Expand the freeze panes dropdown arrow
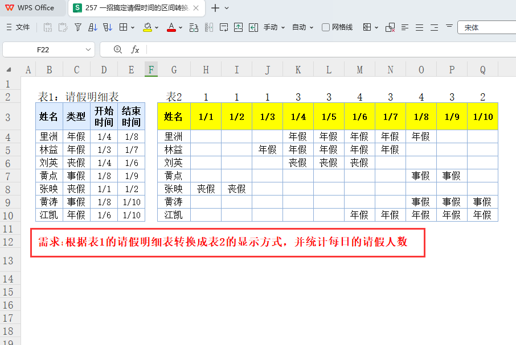The width and height of the screenshot is (516, 345). coord(376,28)
